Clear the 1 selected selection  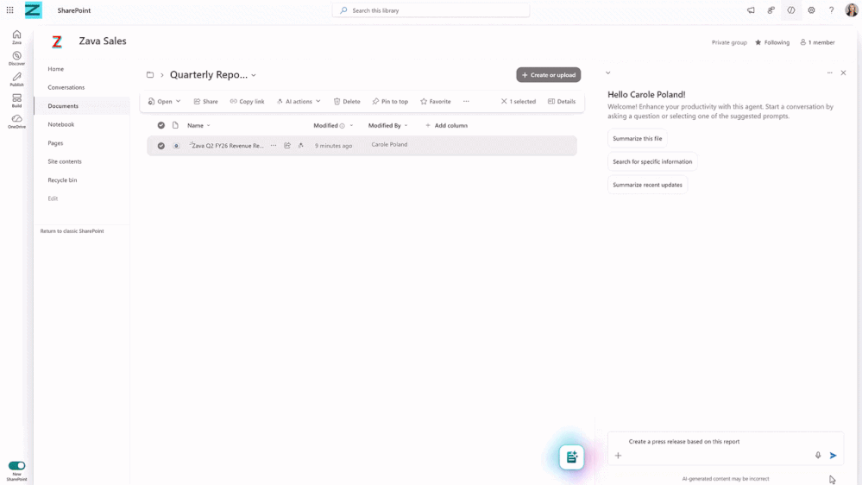pos(518,101)
